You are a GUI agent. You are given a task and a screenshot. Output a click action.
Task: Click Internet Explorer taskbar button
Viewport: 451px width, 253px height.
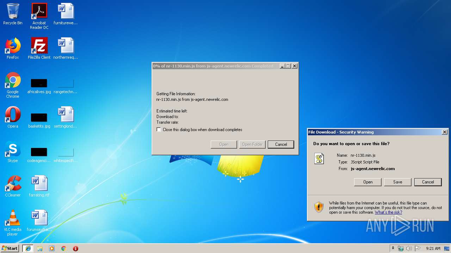(28, 248)
